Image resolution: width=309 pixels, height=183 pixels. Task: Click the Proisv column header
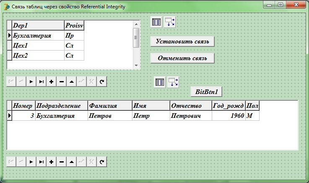(74, 25)
